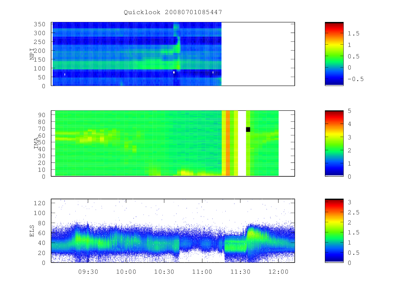Click the ELS axis label
Viewport: 393px width, 295px height.
click(x=32, y=231)
